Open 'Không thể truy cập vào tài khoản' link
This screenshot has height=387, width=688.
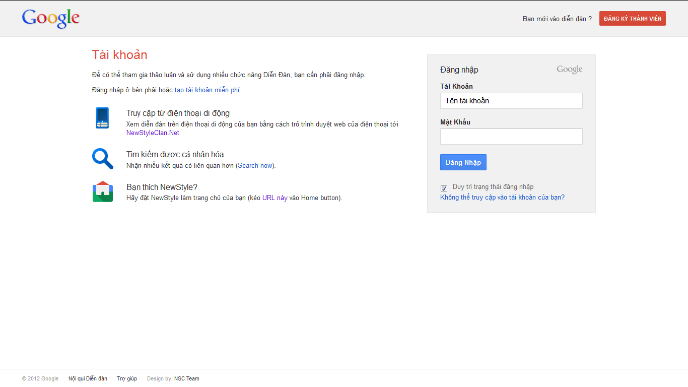coord(502,198)
